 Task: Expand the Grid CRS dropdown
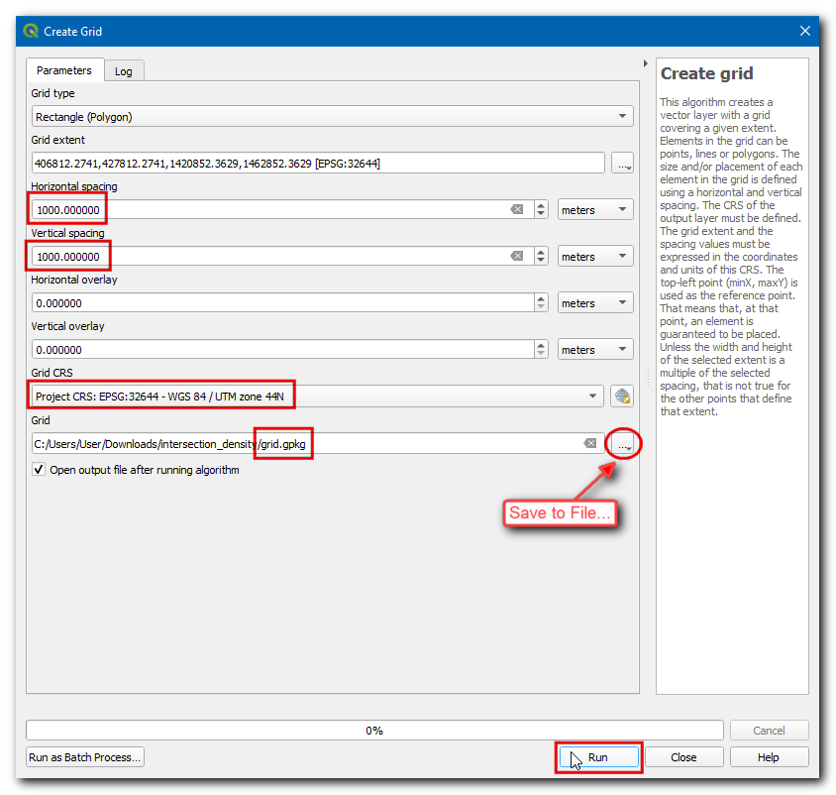pyautogui.click(x=593, y=397)
